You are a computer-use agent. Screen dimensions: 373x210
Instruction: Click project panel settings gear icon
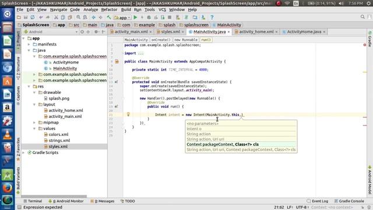[x=96, y=32]
